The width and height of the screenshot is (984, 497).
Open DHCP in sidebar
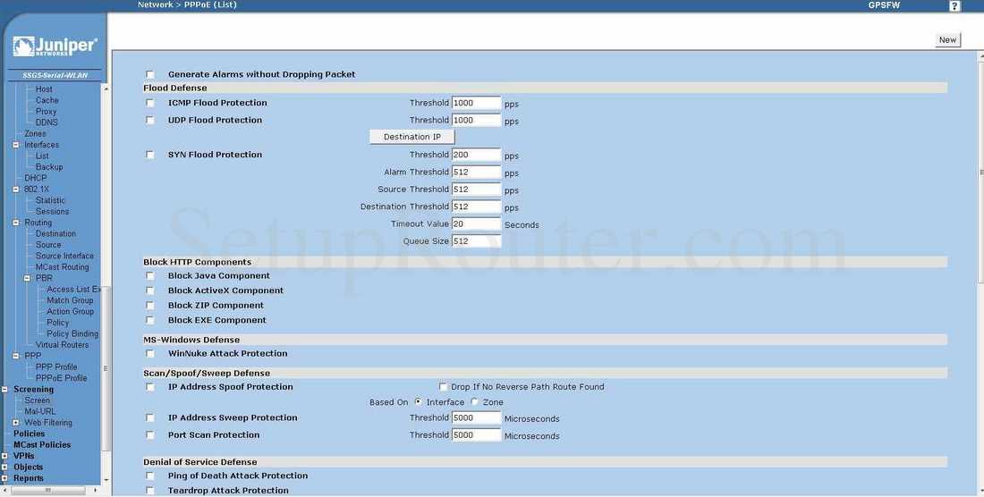[36, 178]
